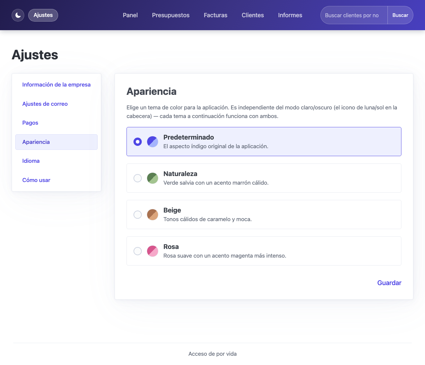Screen dimensions: 425x365
Task: Focus the Buscar clientes search field
Action: coord(354,15)
